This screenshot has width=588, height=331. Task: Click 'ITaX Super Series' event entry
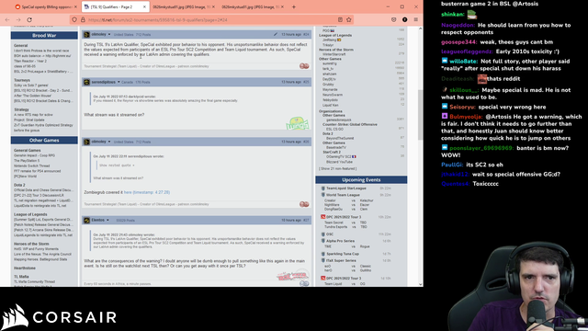(x=341, y=260)
